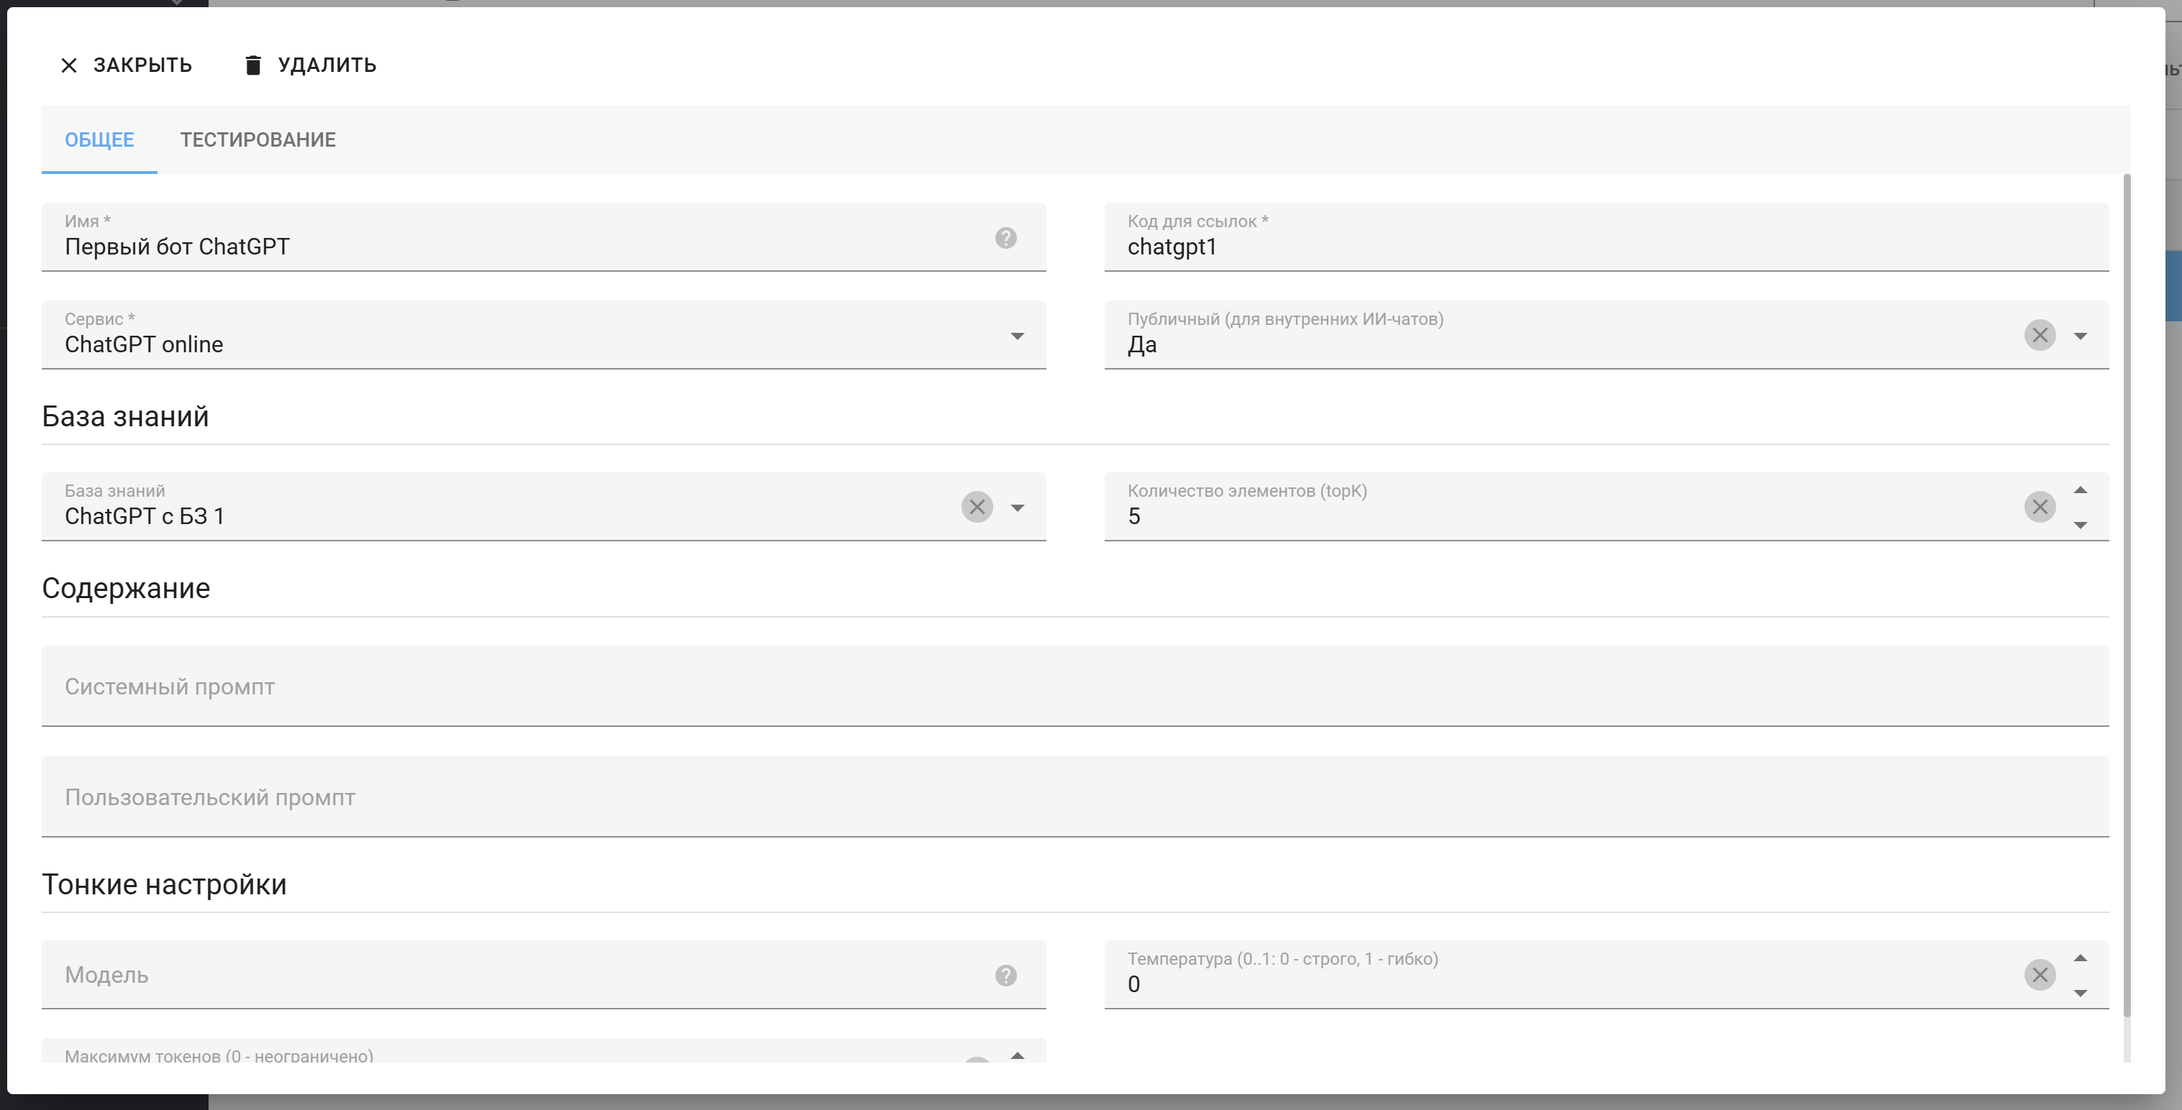Click the Удалить button
Screen dimensions: 2182x1110
point(310,65)
